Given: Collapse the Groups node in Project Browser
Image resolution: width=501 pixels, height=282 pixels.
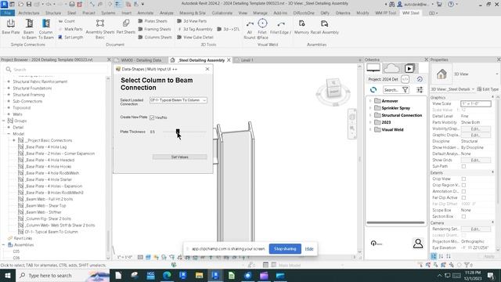Looking at the screenshot, I should pos(4,121).
